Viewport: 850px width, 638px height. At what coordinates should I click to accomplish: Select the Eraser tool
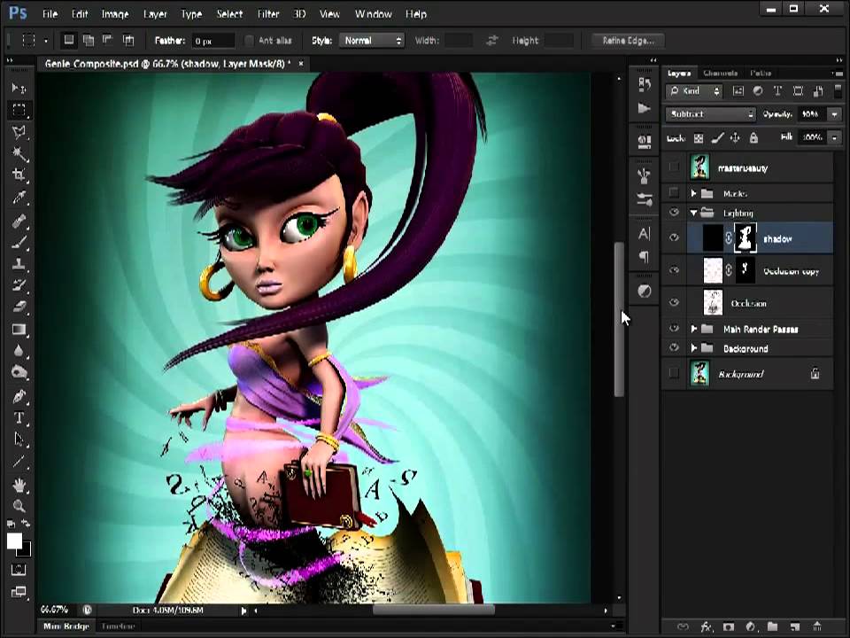[x=19, y=307]
